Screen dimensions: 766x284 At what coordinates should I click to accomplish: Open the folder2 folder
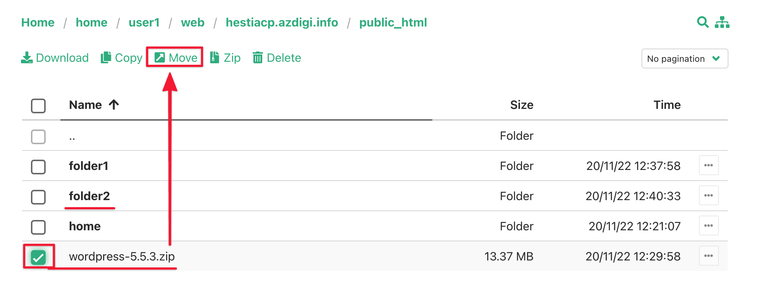pos(89,196)
